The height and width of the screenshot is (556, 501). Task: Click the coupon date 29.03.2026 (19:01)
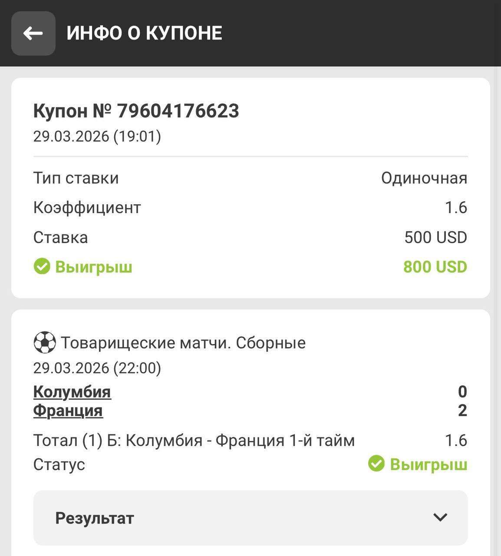click(97, 136)
